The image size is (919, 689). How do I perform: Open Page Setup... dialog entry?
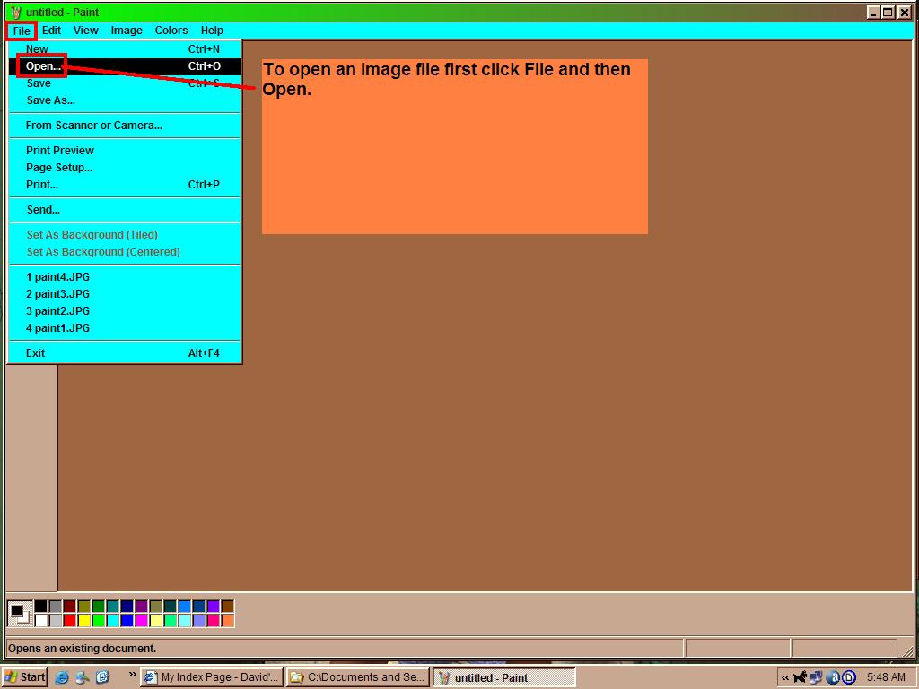pos(124,168)
